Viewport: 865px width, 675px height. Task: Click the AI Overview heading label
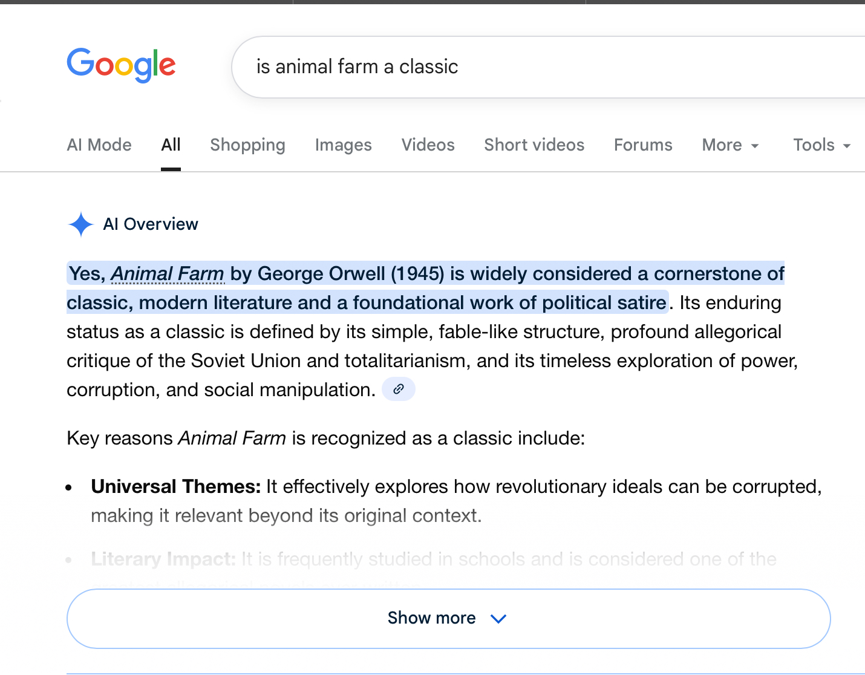click(151, 224)
